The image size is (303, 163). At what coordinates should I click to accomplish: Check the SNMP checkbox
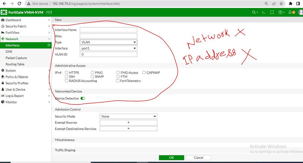click(93, 77)
